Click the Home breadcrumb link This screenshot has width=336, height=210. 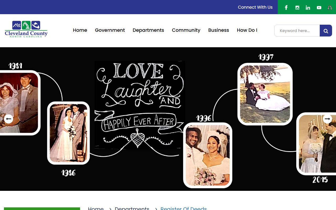(96, 208)
